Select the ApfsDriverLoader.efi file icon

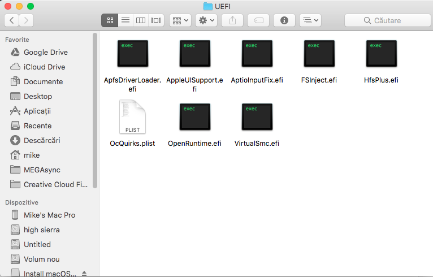click(132, 54)
